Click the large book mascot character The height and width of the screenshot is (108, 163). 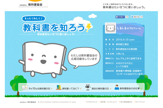[43, 60]
